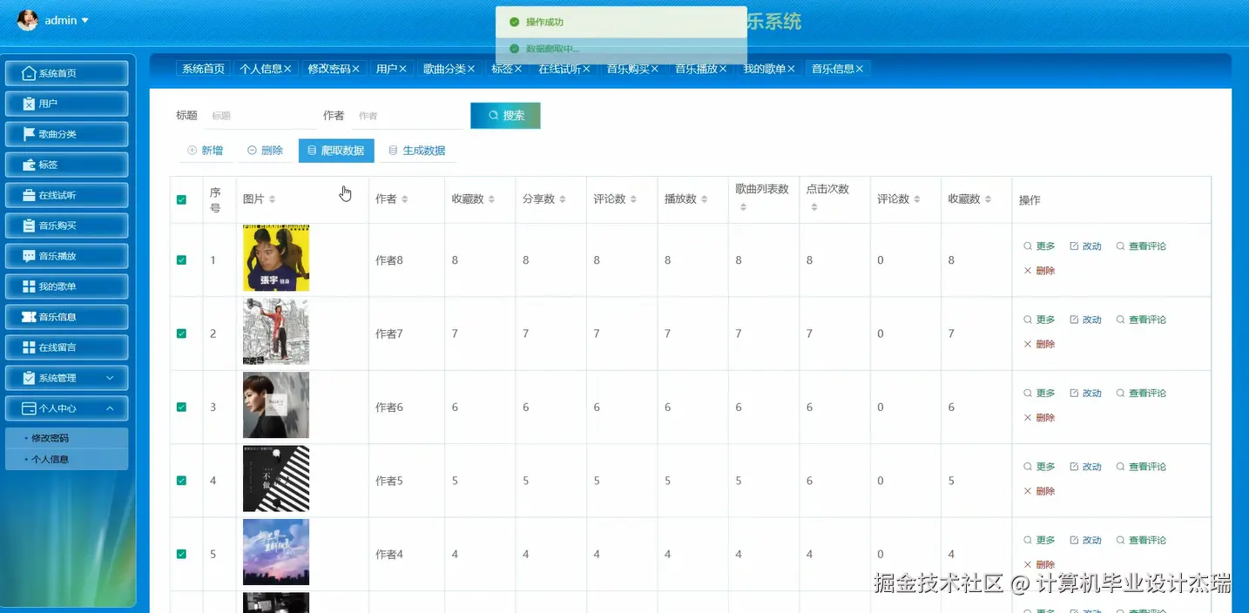The image size is (1249, 613).
Task: Close the 修改密码 tab
Action: point(355,69)
